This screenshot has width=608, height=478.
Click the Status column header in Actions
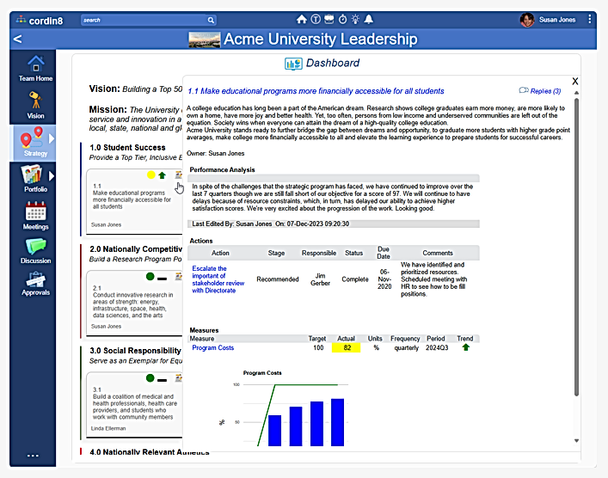353,253
